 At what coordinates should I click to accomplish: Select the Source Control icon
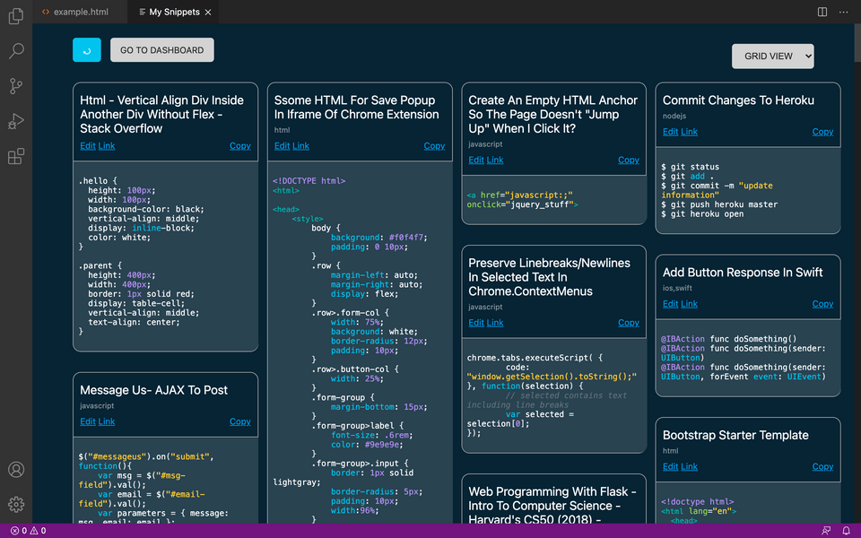[x=15, y=86]
